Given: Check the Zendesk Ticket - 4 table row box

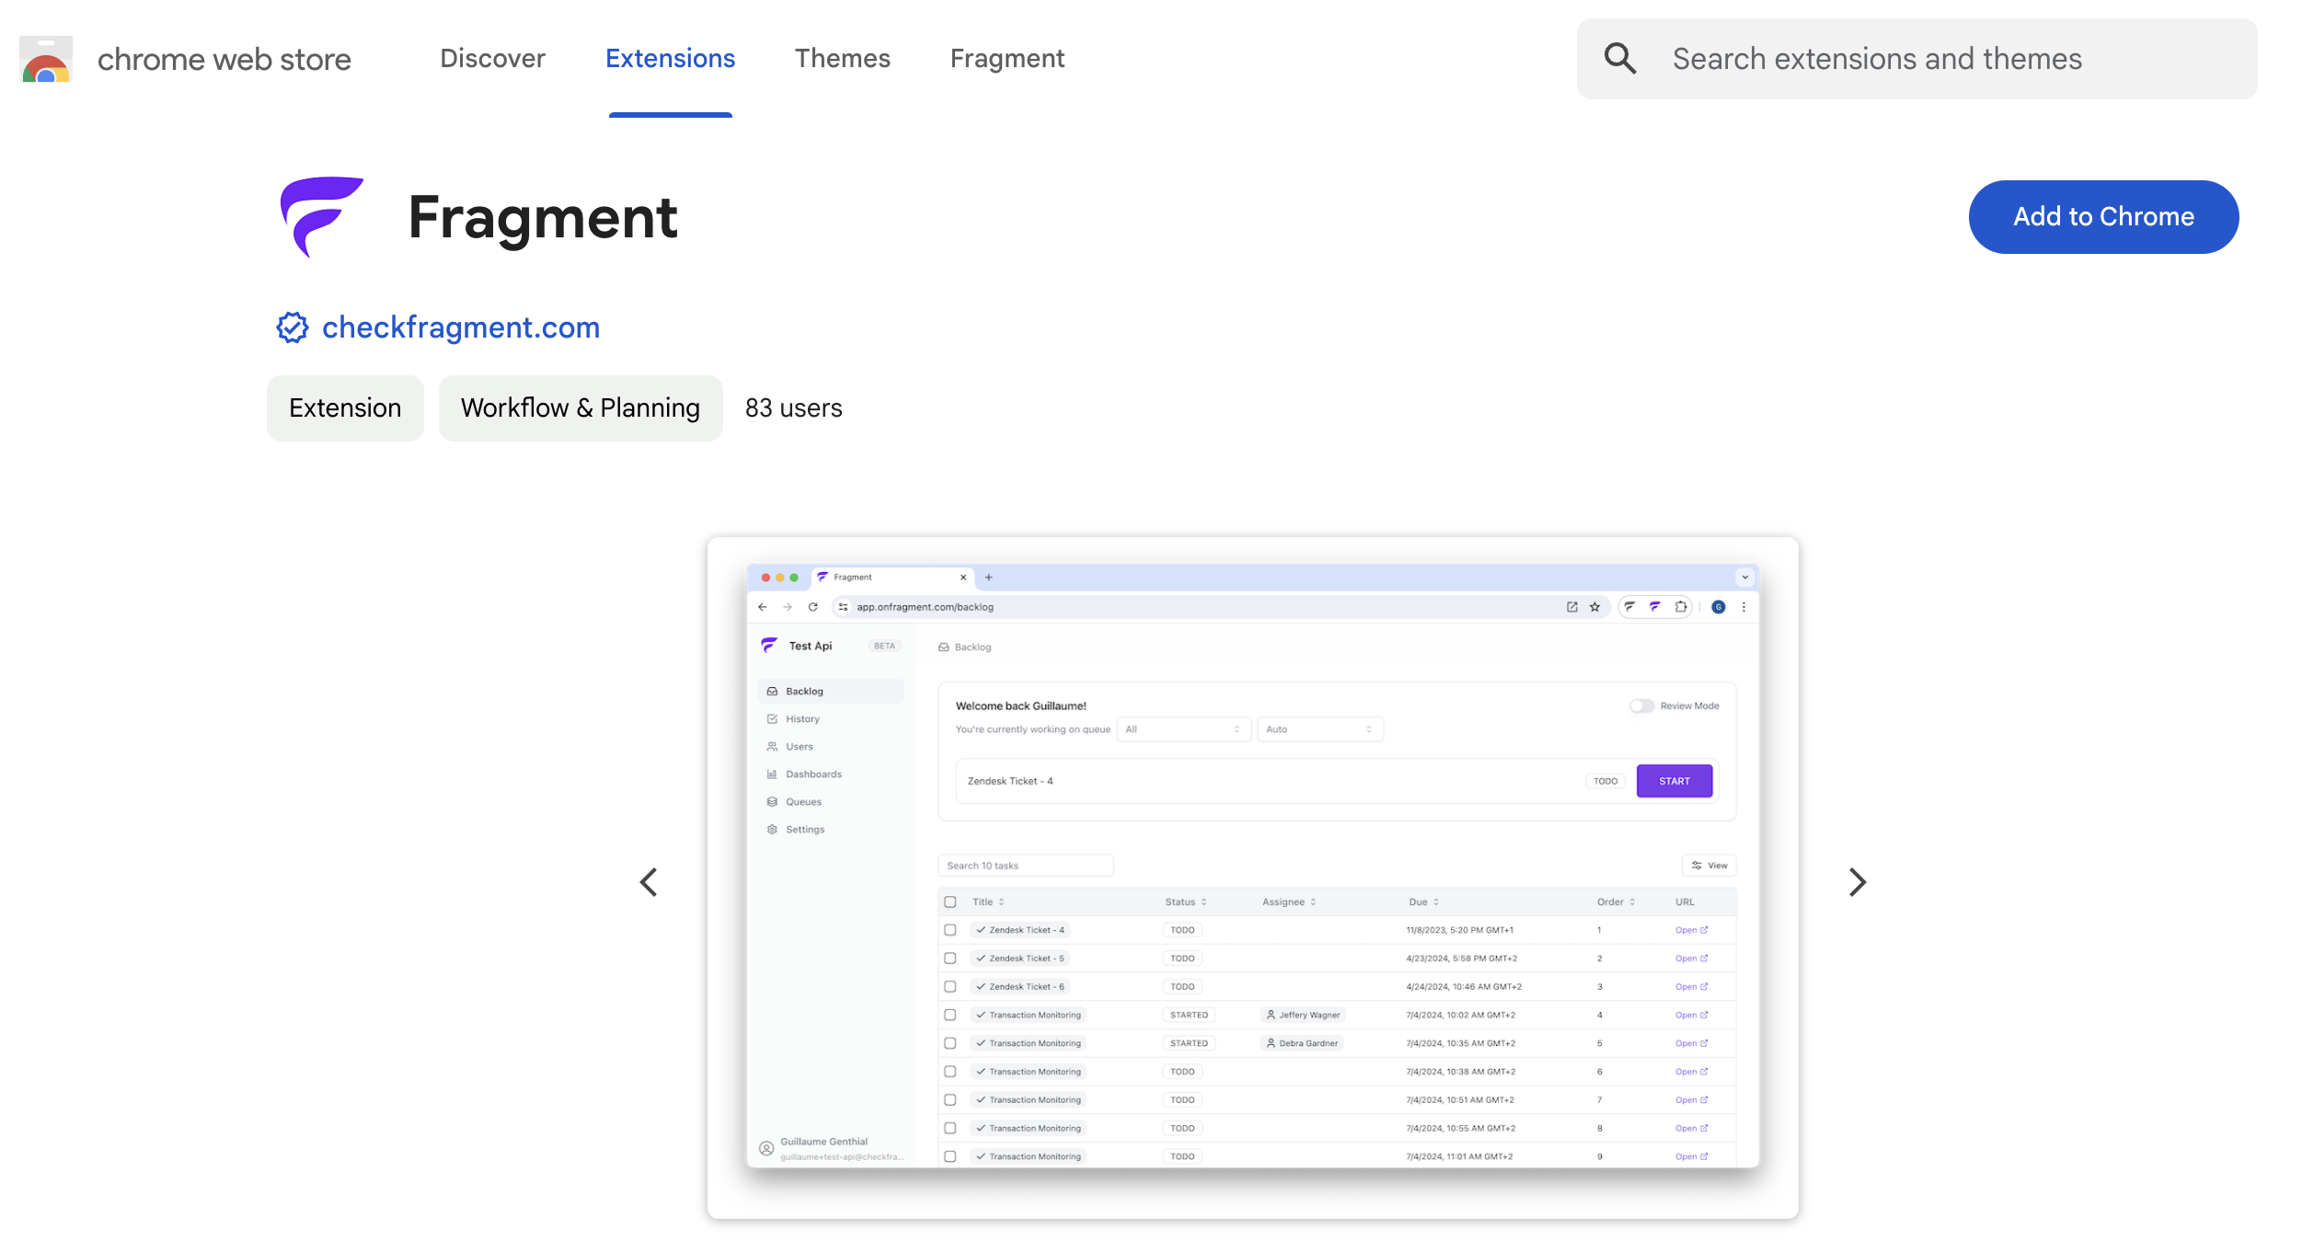Looking at the screenshot, I should point(950,930).
